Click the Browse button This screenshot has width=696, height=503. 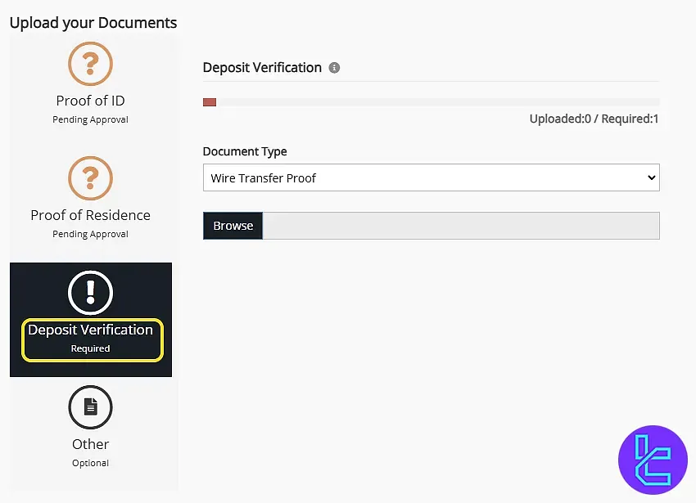pyautogui.click(x=233, y=226)
